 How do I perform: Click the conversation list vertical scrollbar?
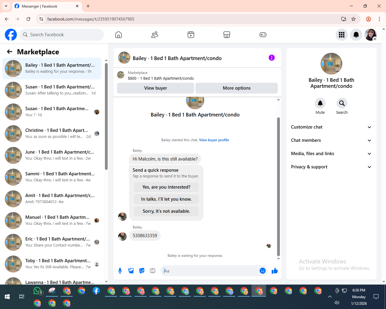click(106, 116)
